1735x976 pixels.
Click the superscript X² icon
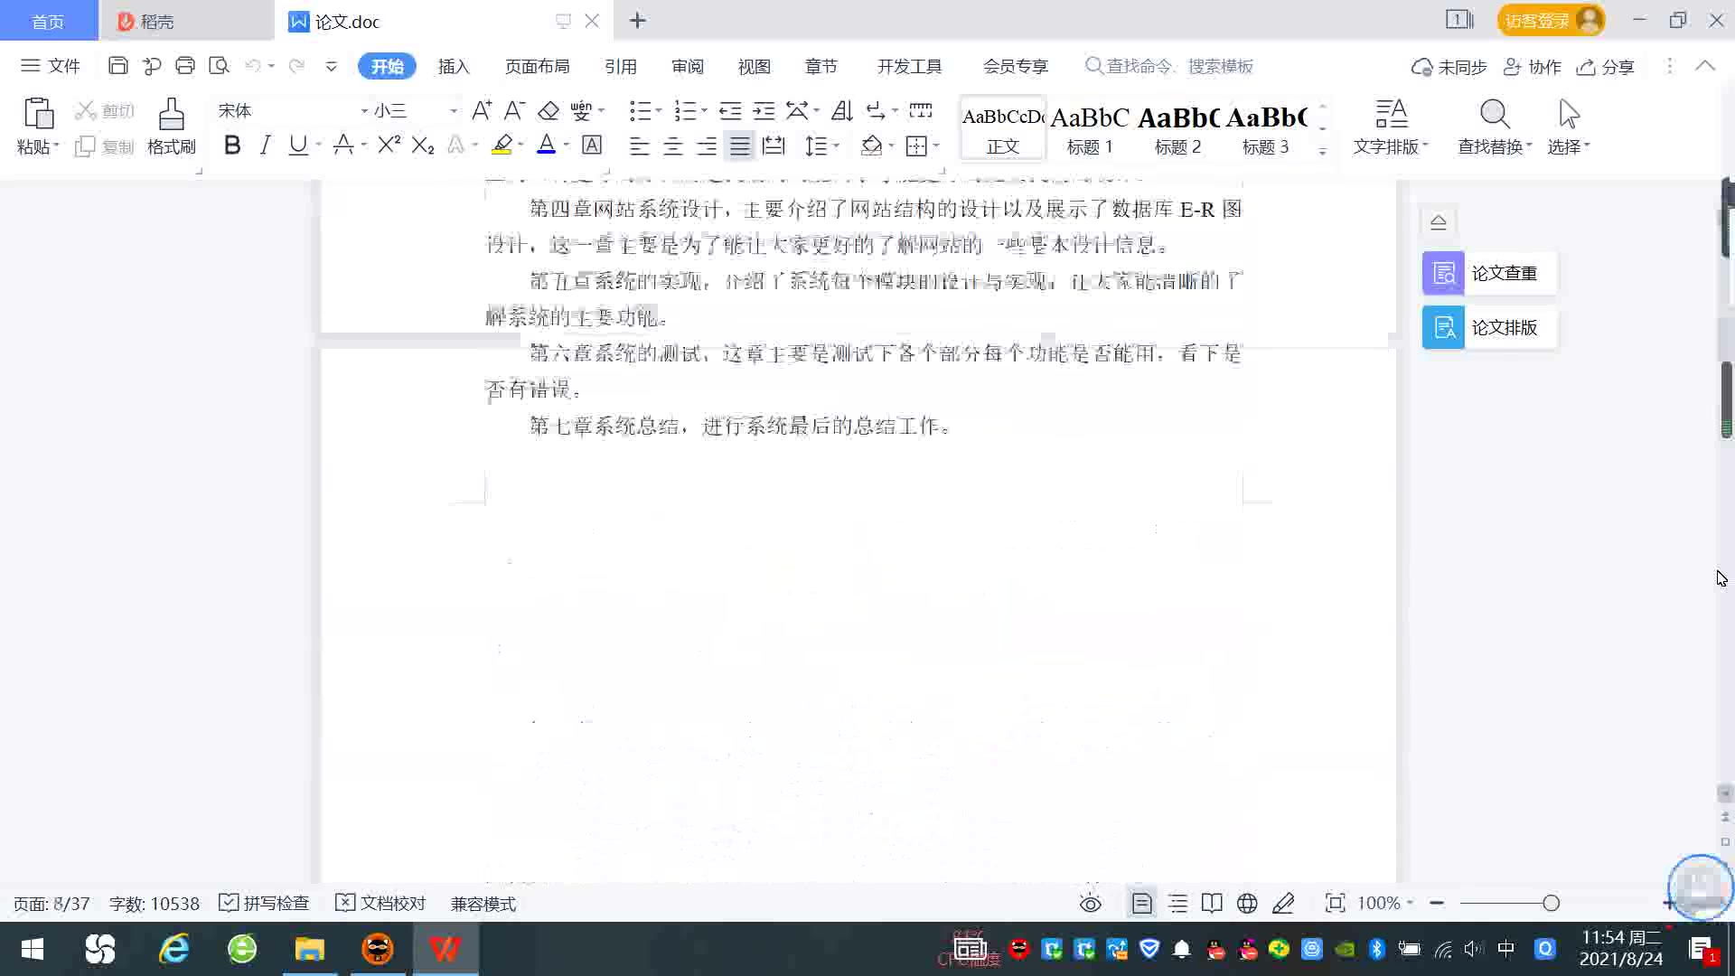tap(389, 145)
